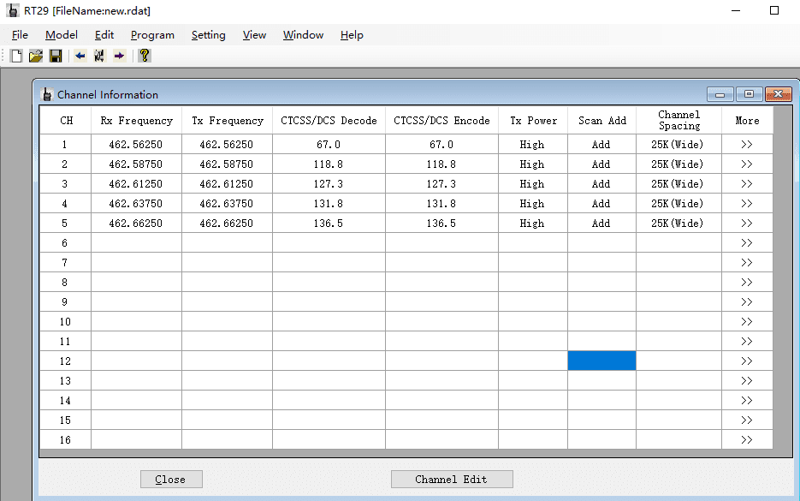Select the Rx Frequency cell 462.63750
The width and height of the screenshot is (800, 501).
pos(135,204)
